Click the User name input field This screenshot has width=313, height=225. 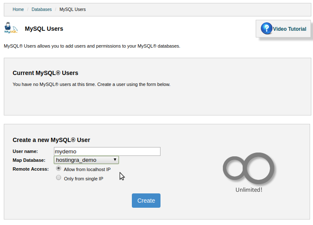107,152
